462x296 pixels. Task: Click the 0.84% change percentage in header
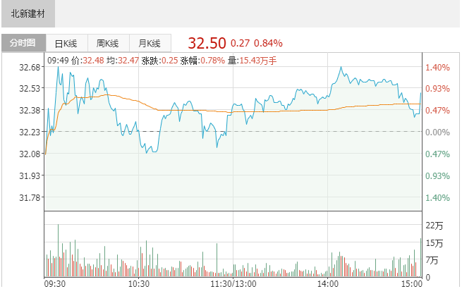pyautogui.click(x=268, y=42)
